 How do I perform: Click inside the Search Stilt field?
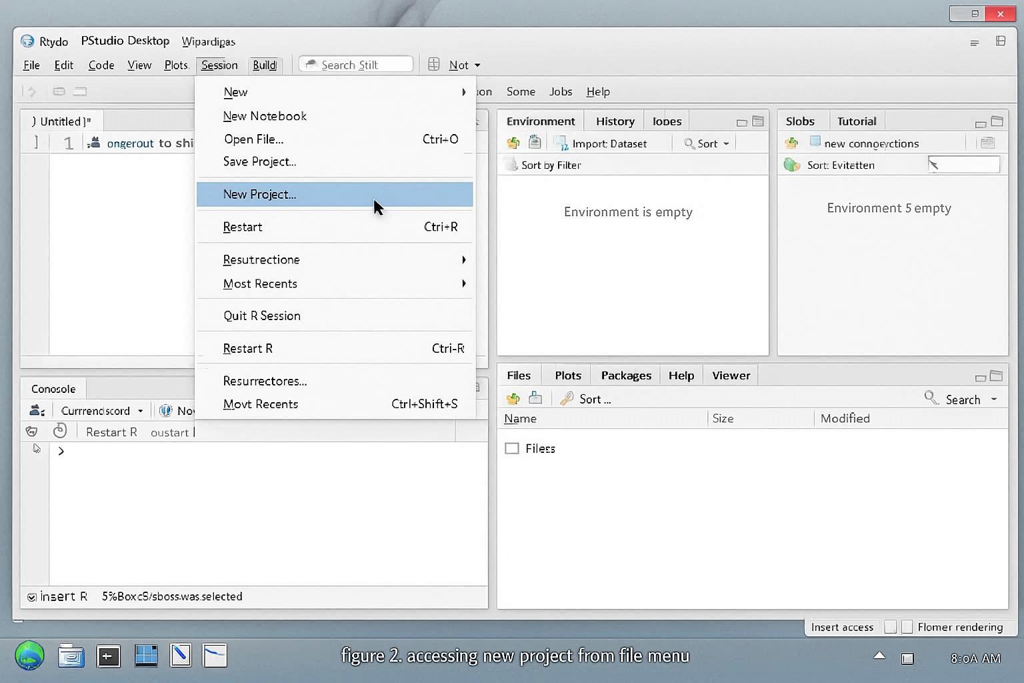click(355, 64)
